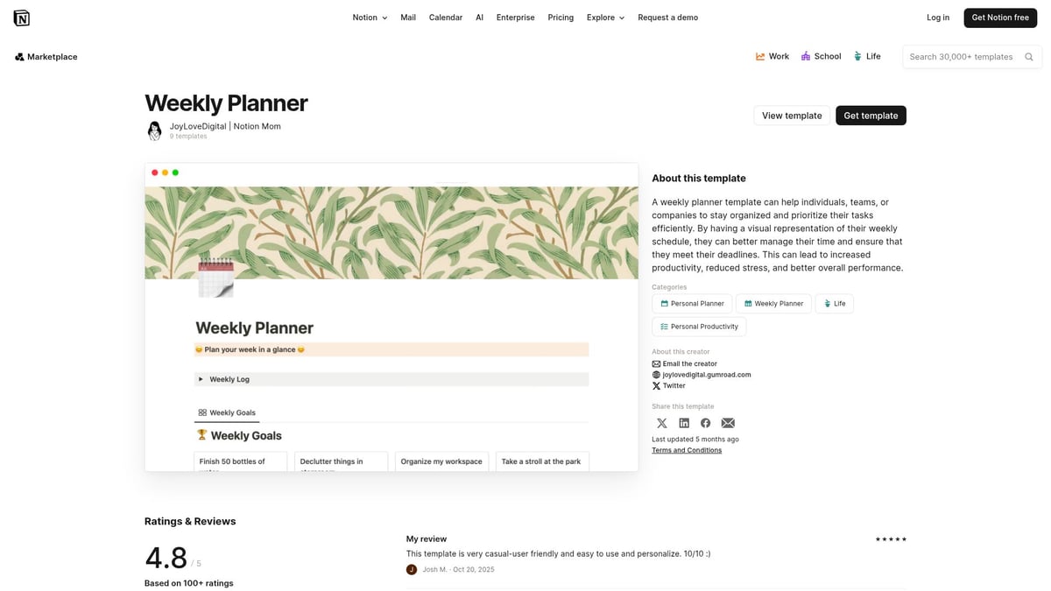
Task: Open the creator's Twitter profile
Action: 667,385
